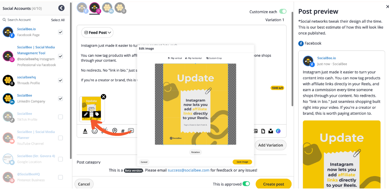Collapse Social Accounts panel with arrow
The height and width of the screenshot is (190, 389).
pyautogui.click(x=61, y=8)
